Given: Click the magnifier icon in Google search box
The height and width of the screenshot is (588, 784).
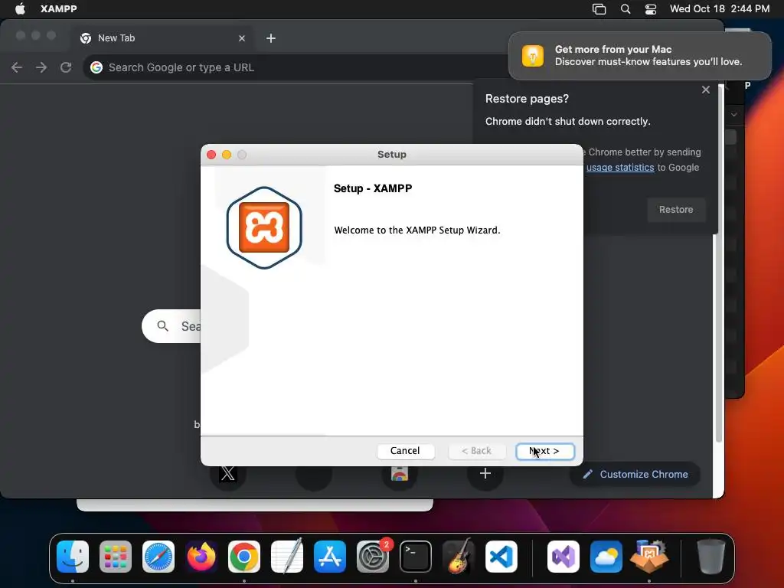Looking at the screenshot, I should point(162,326).
